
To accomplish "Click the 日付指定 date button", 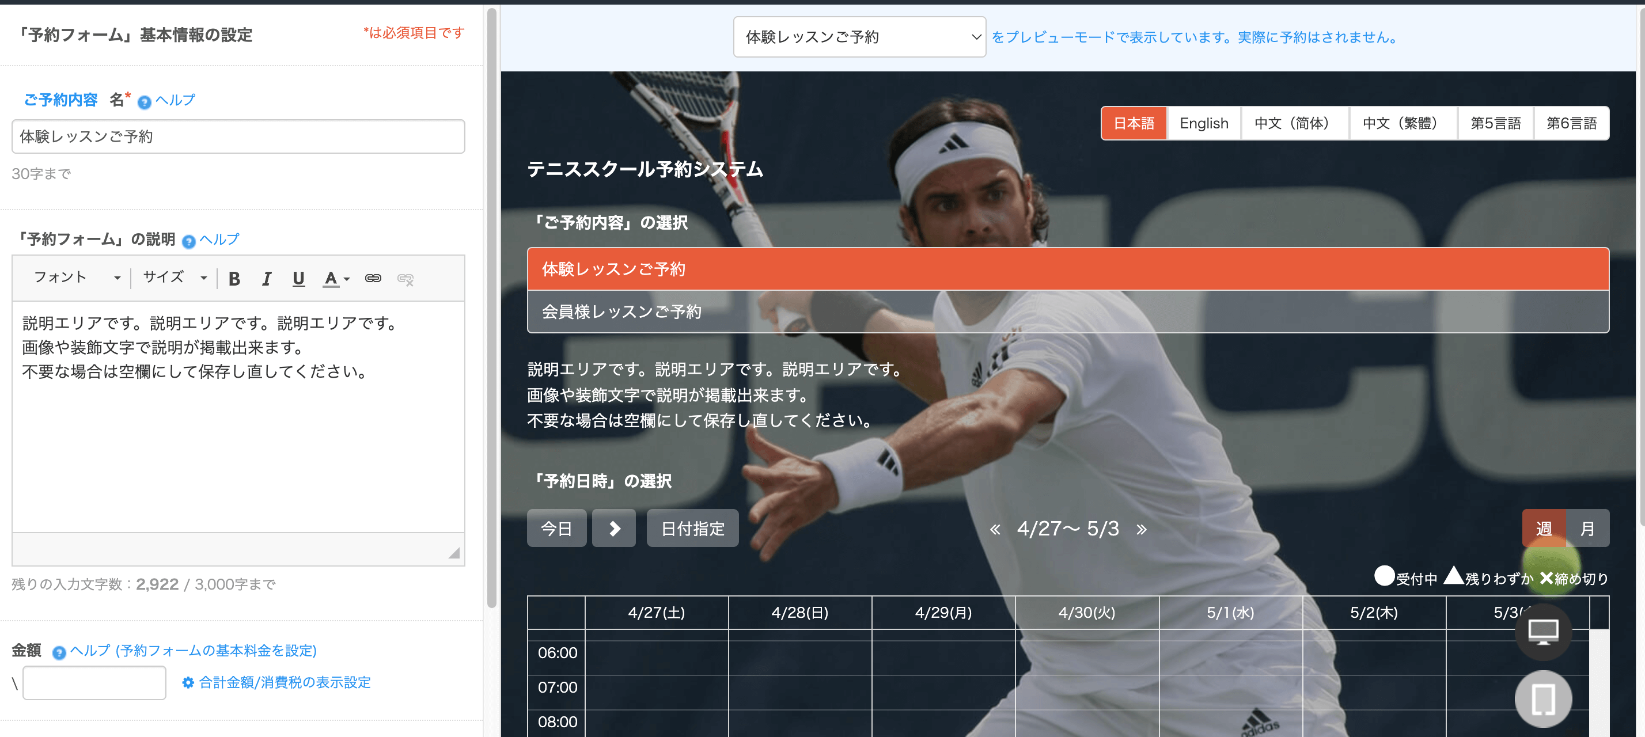I will tap(692, 529).
